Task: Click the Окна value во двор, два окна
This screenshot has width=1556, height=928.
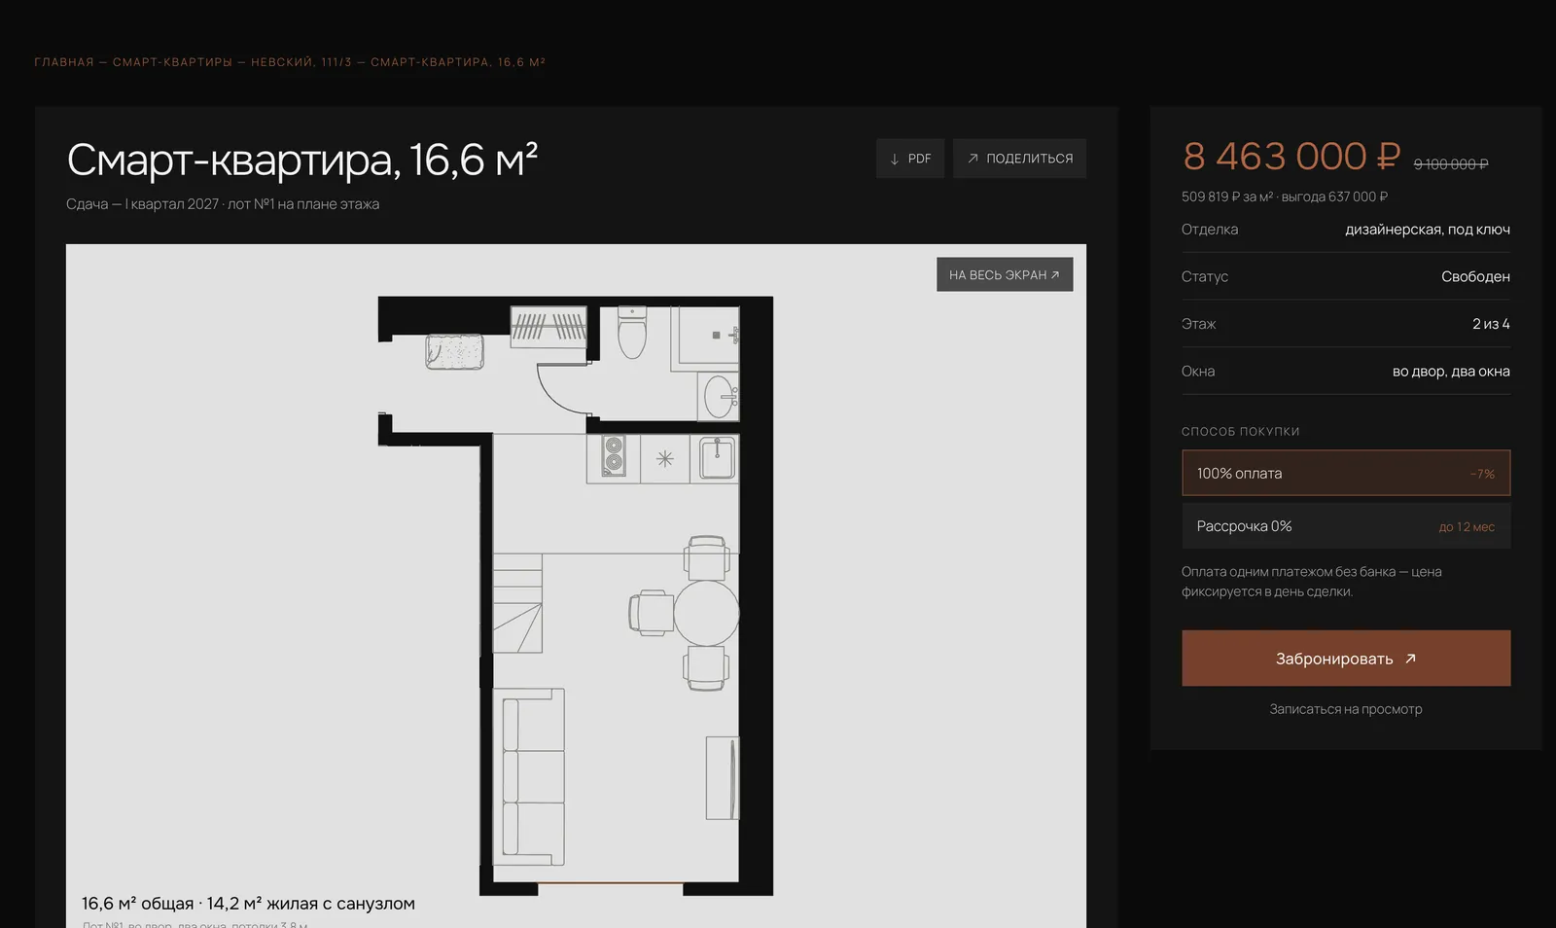Action: (x=1451, y=372)
